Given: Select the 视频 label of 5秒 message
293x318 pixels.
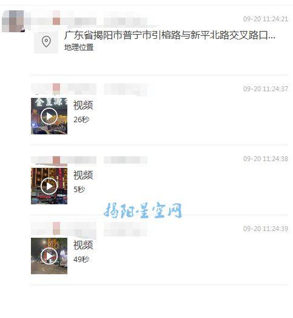Looking at the screenshot, I should 83,175.
